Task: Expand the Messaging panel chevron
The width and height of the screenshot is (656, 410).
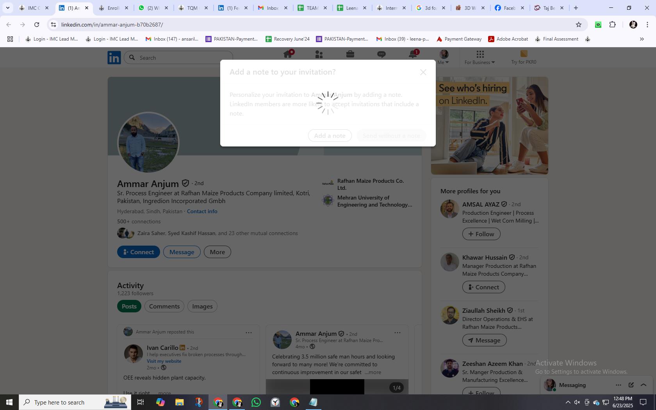Action: tap(644, 385)
